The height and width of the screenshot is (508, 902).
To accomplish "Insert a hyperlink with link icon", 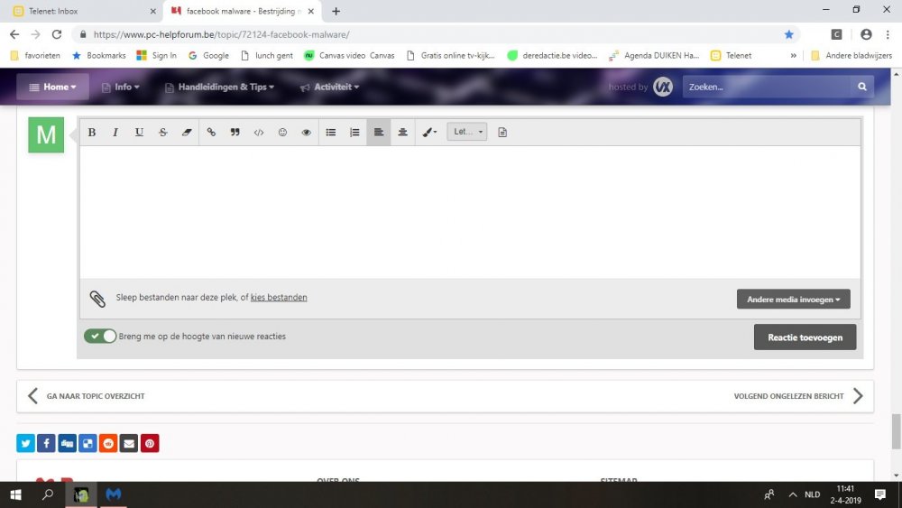I will coord(211,133).
